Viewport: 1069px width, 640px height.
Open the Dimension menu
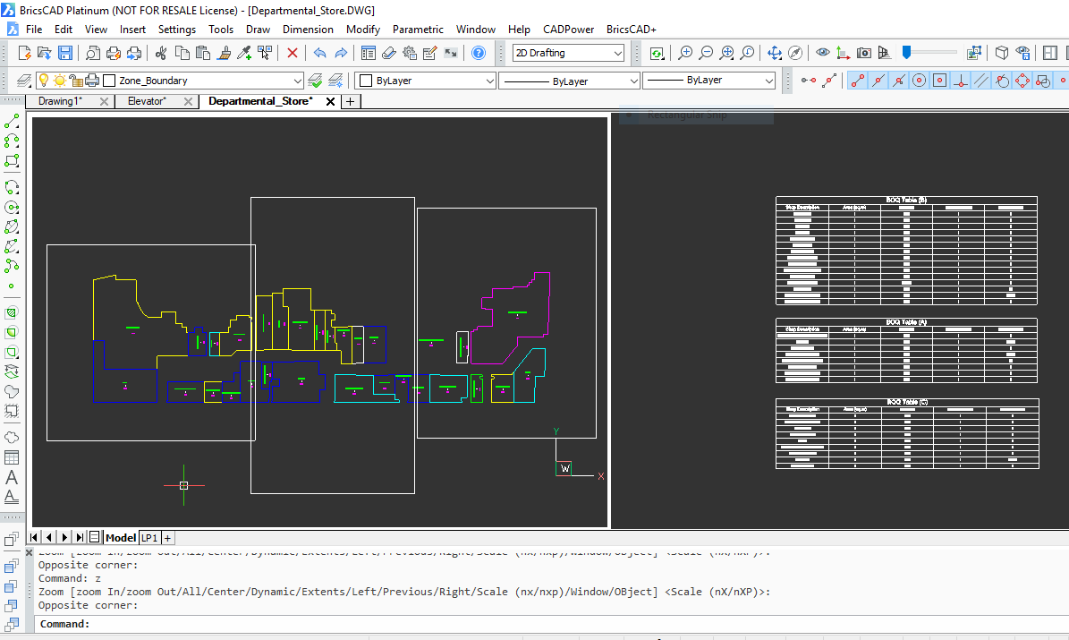[x=308, y=30]
